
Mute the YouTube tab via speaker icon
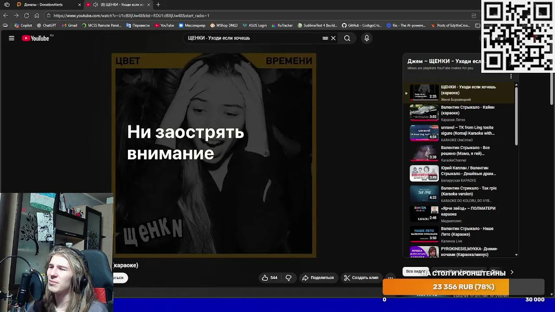95,4
